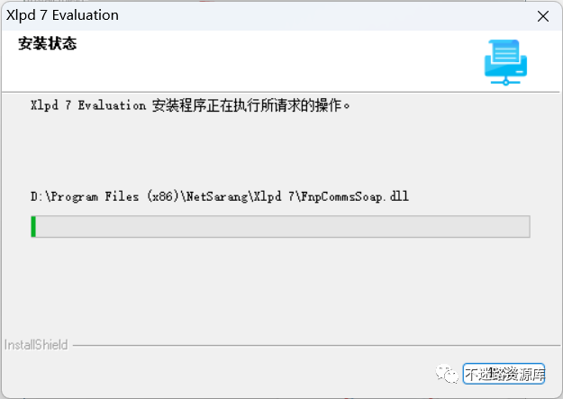Click the Xlpd 7 Evaluation title bar text

62,15
